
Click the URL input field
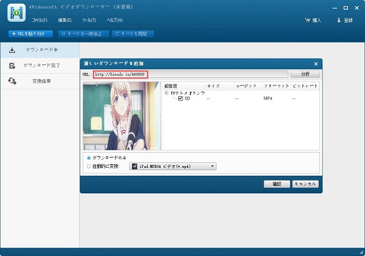point(190,74)
